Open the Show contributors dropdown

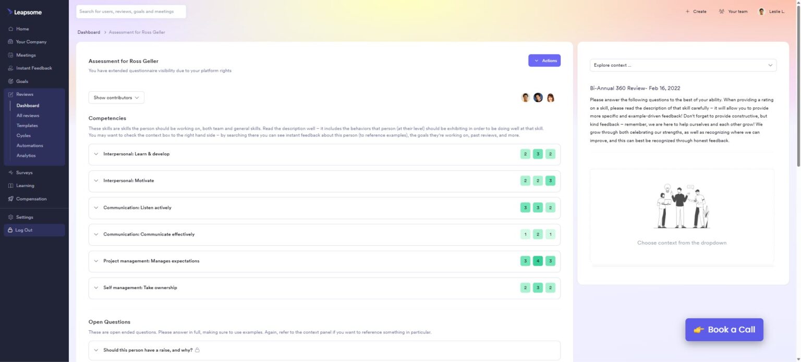[x=116, y=97]
